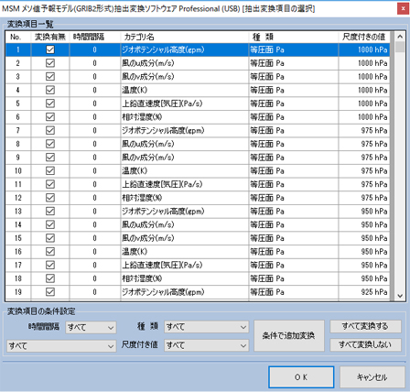This screenshot has width=410, height=392.
Task: Click the 尺度付きの値 column header
Action: pyautogui.click(x=364, y=37)
